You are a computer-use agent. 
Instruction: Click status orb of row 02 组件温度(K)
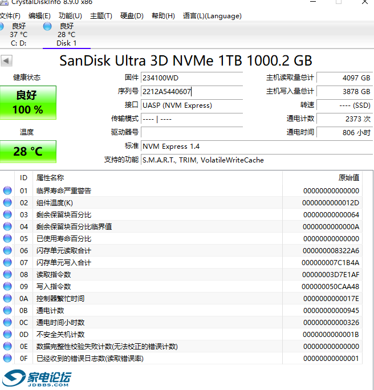7,202
